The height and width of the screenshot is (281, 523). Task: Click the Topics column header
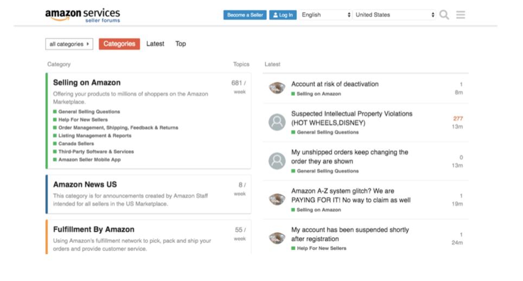pyautogui.click(x=241, y=64)
